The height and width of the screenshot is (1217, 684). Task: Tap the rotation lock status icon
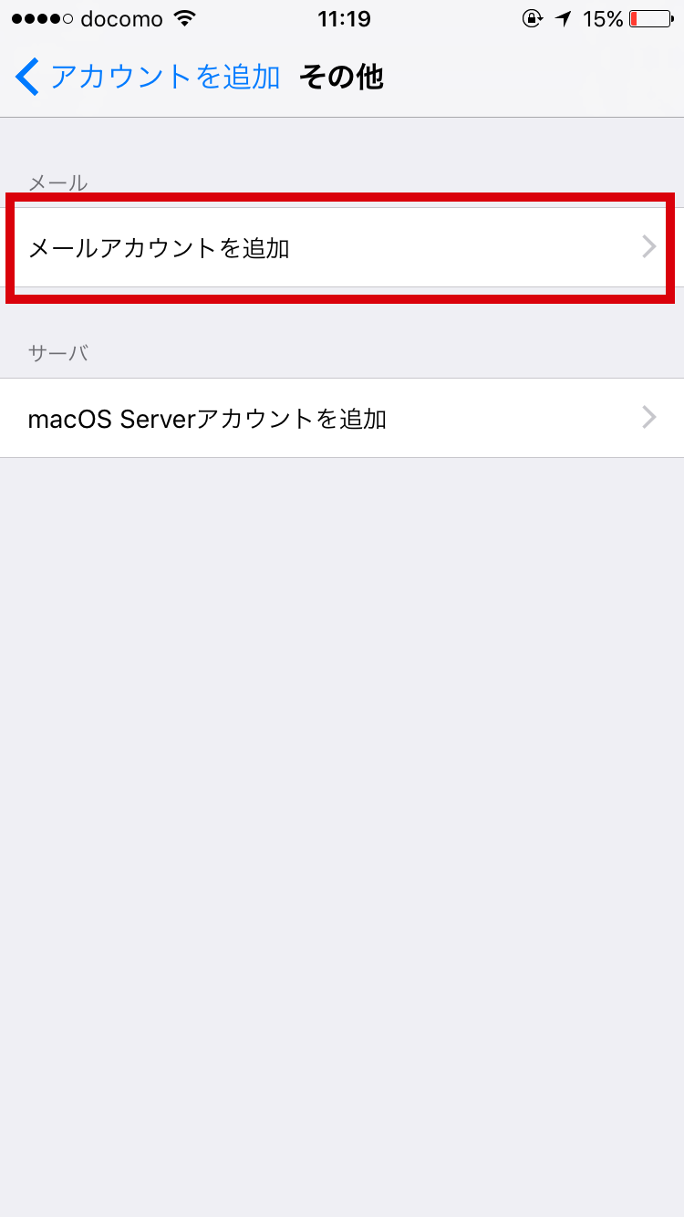point(532,19)
